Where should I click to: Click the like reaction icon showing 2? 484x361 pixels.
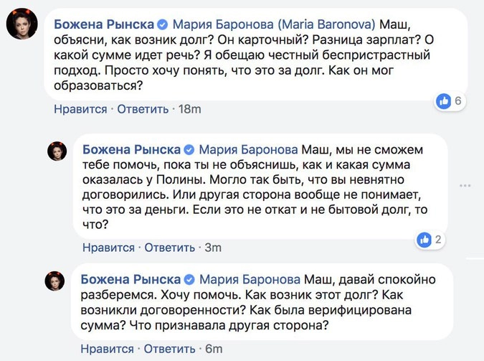(424, 239)
